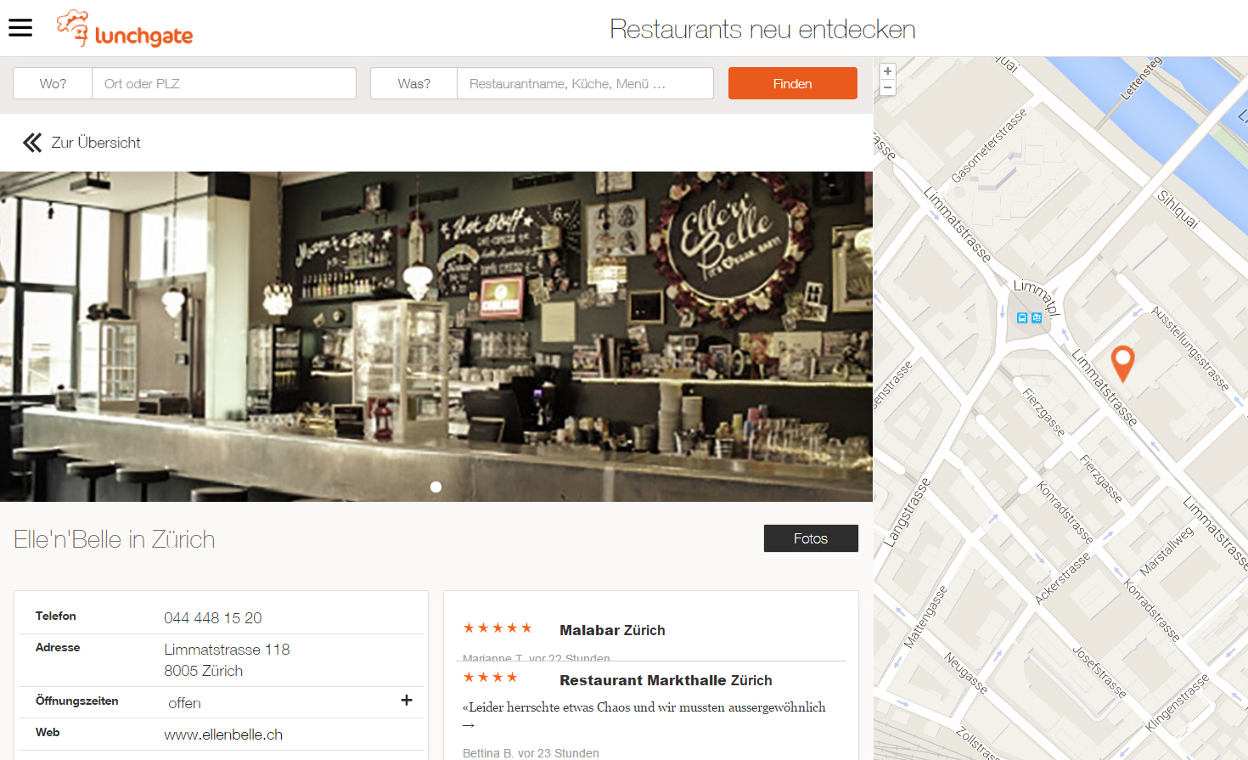The image size is (1248, 760).
Task: Click the lunchgate logo
Action: point(125,30)
